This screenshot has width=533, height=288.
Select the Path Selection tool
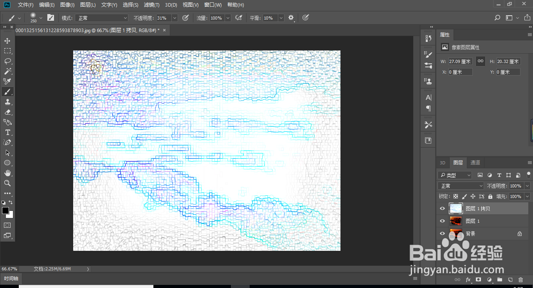pyautogui.click(x=7, y=153)
